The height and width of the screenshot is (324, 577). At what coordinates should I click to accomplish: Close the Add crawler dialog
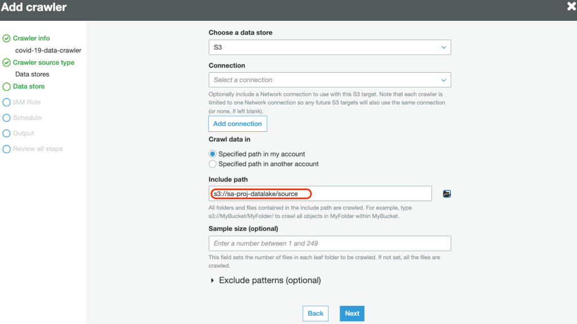point(571,7)
